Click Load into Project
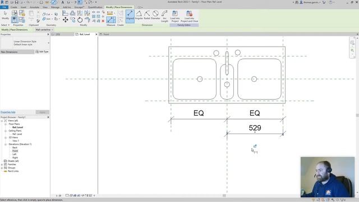This screenshot has width=359, height=202. [x=174, y=16]
